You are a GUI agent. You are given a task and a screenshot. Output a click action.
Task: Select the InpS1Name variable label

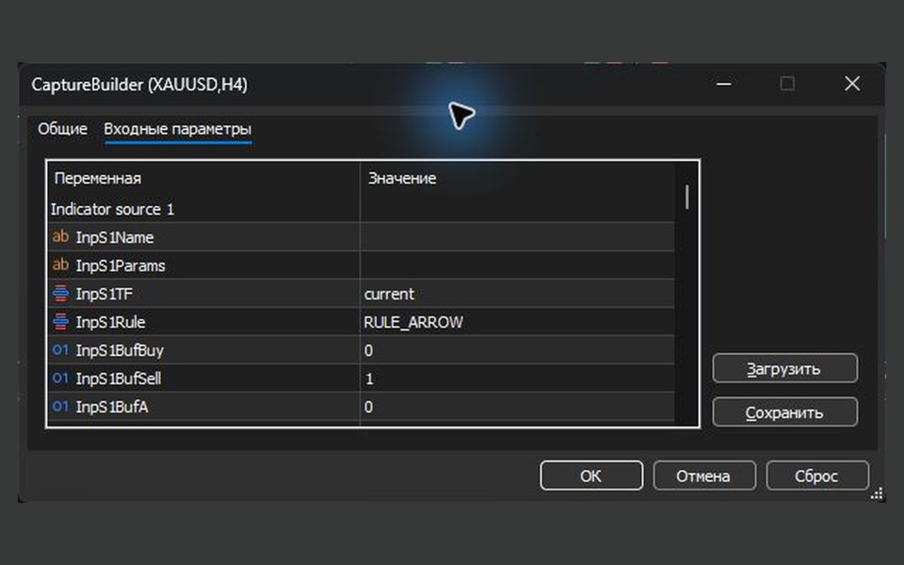115,237
